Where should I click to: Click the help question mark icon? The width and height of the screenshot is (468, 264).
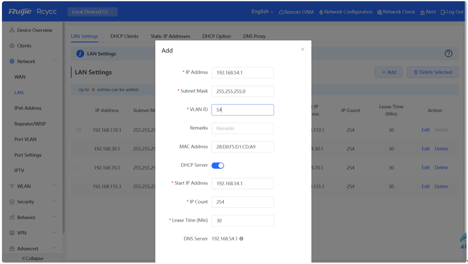click(x=448, y=53)
